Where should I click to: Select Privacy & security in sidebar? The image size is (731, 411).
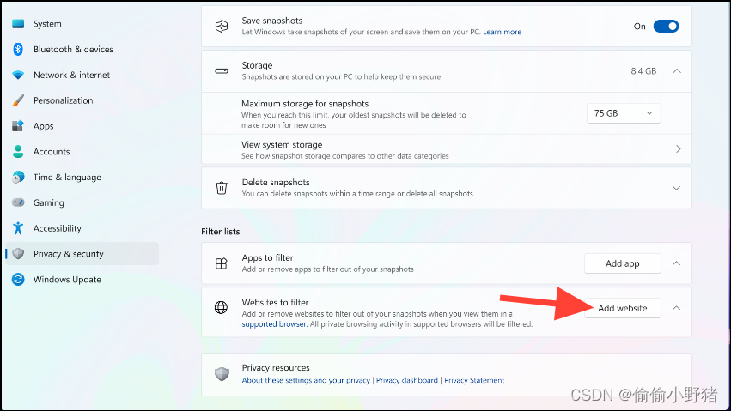(82, 254)
